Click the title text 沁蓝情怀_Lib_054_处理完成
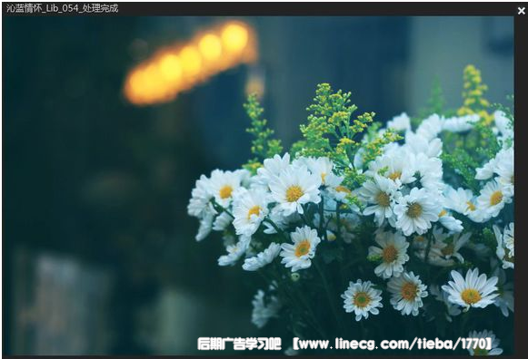Viewport: 528px width, 359px height. click(x=63, y=8)
